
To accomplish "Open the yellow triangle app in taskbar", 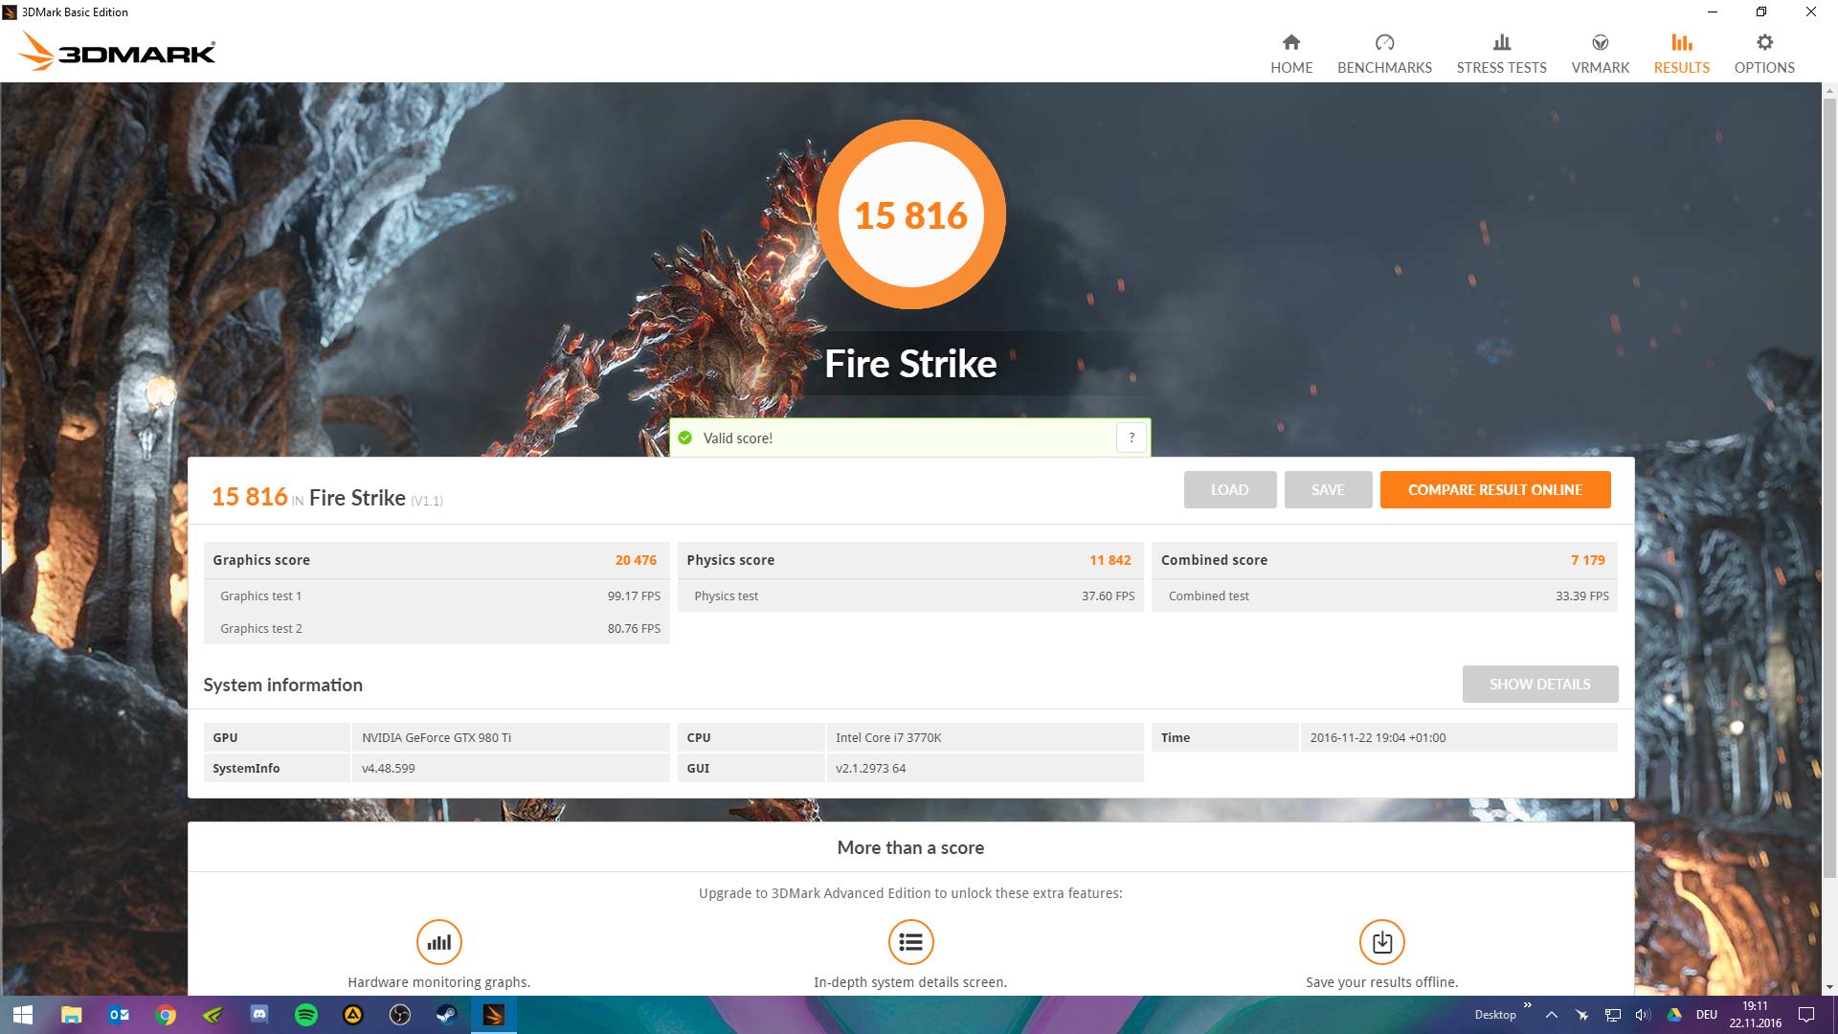I will pyautogui.click(x=352, y=1015).
